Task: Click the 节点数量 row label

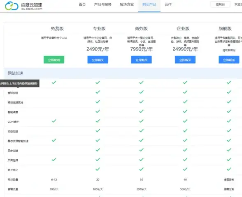Action: (x=13, y=180)
